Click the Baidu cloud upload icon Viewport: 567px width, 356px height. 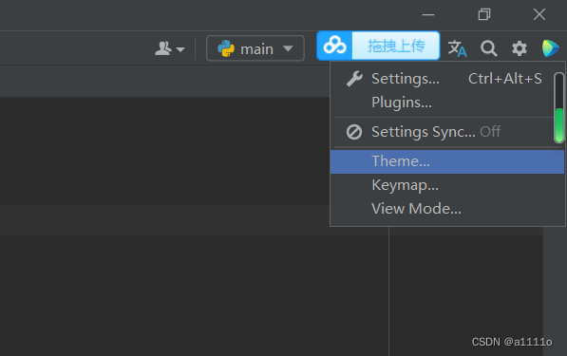coord(334,46)
